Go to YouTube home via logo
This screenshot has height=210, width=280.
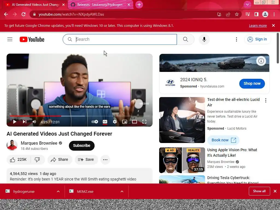[x=32, y=39]
